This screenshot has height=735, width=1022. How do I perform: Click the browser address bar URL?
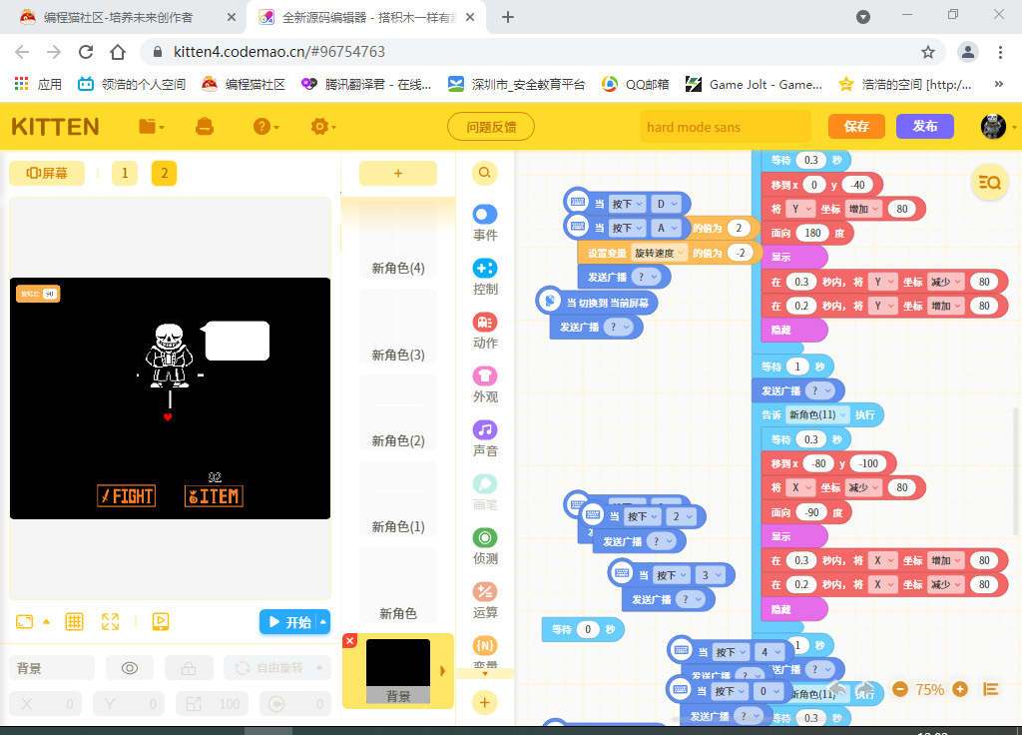279,52
